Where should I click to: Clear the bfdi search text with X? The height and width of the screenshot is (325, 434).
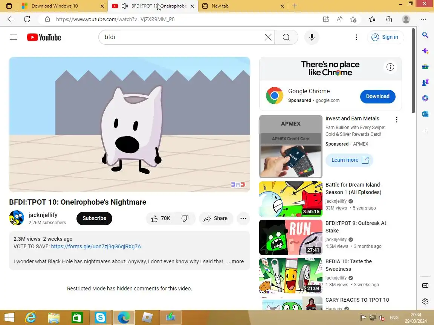(x=268, y=37)
